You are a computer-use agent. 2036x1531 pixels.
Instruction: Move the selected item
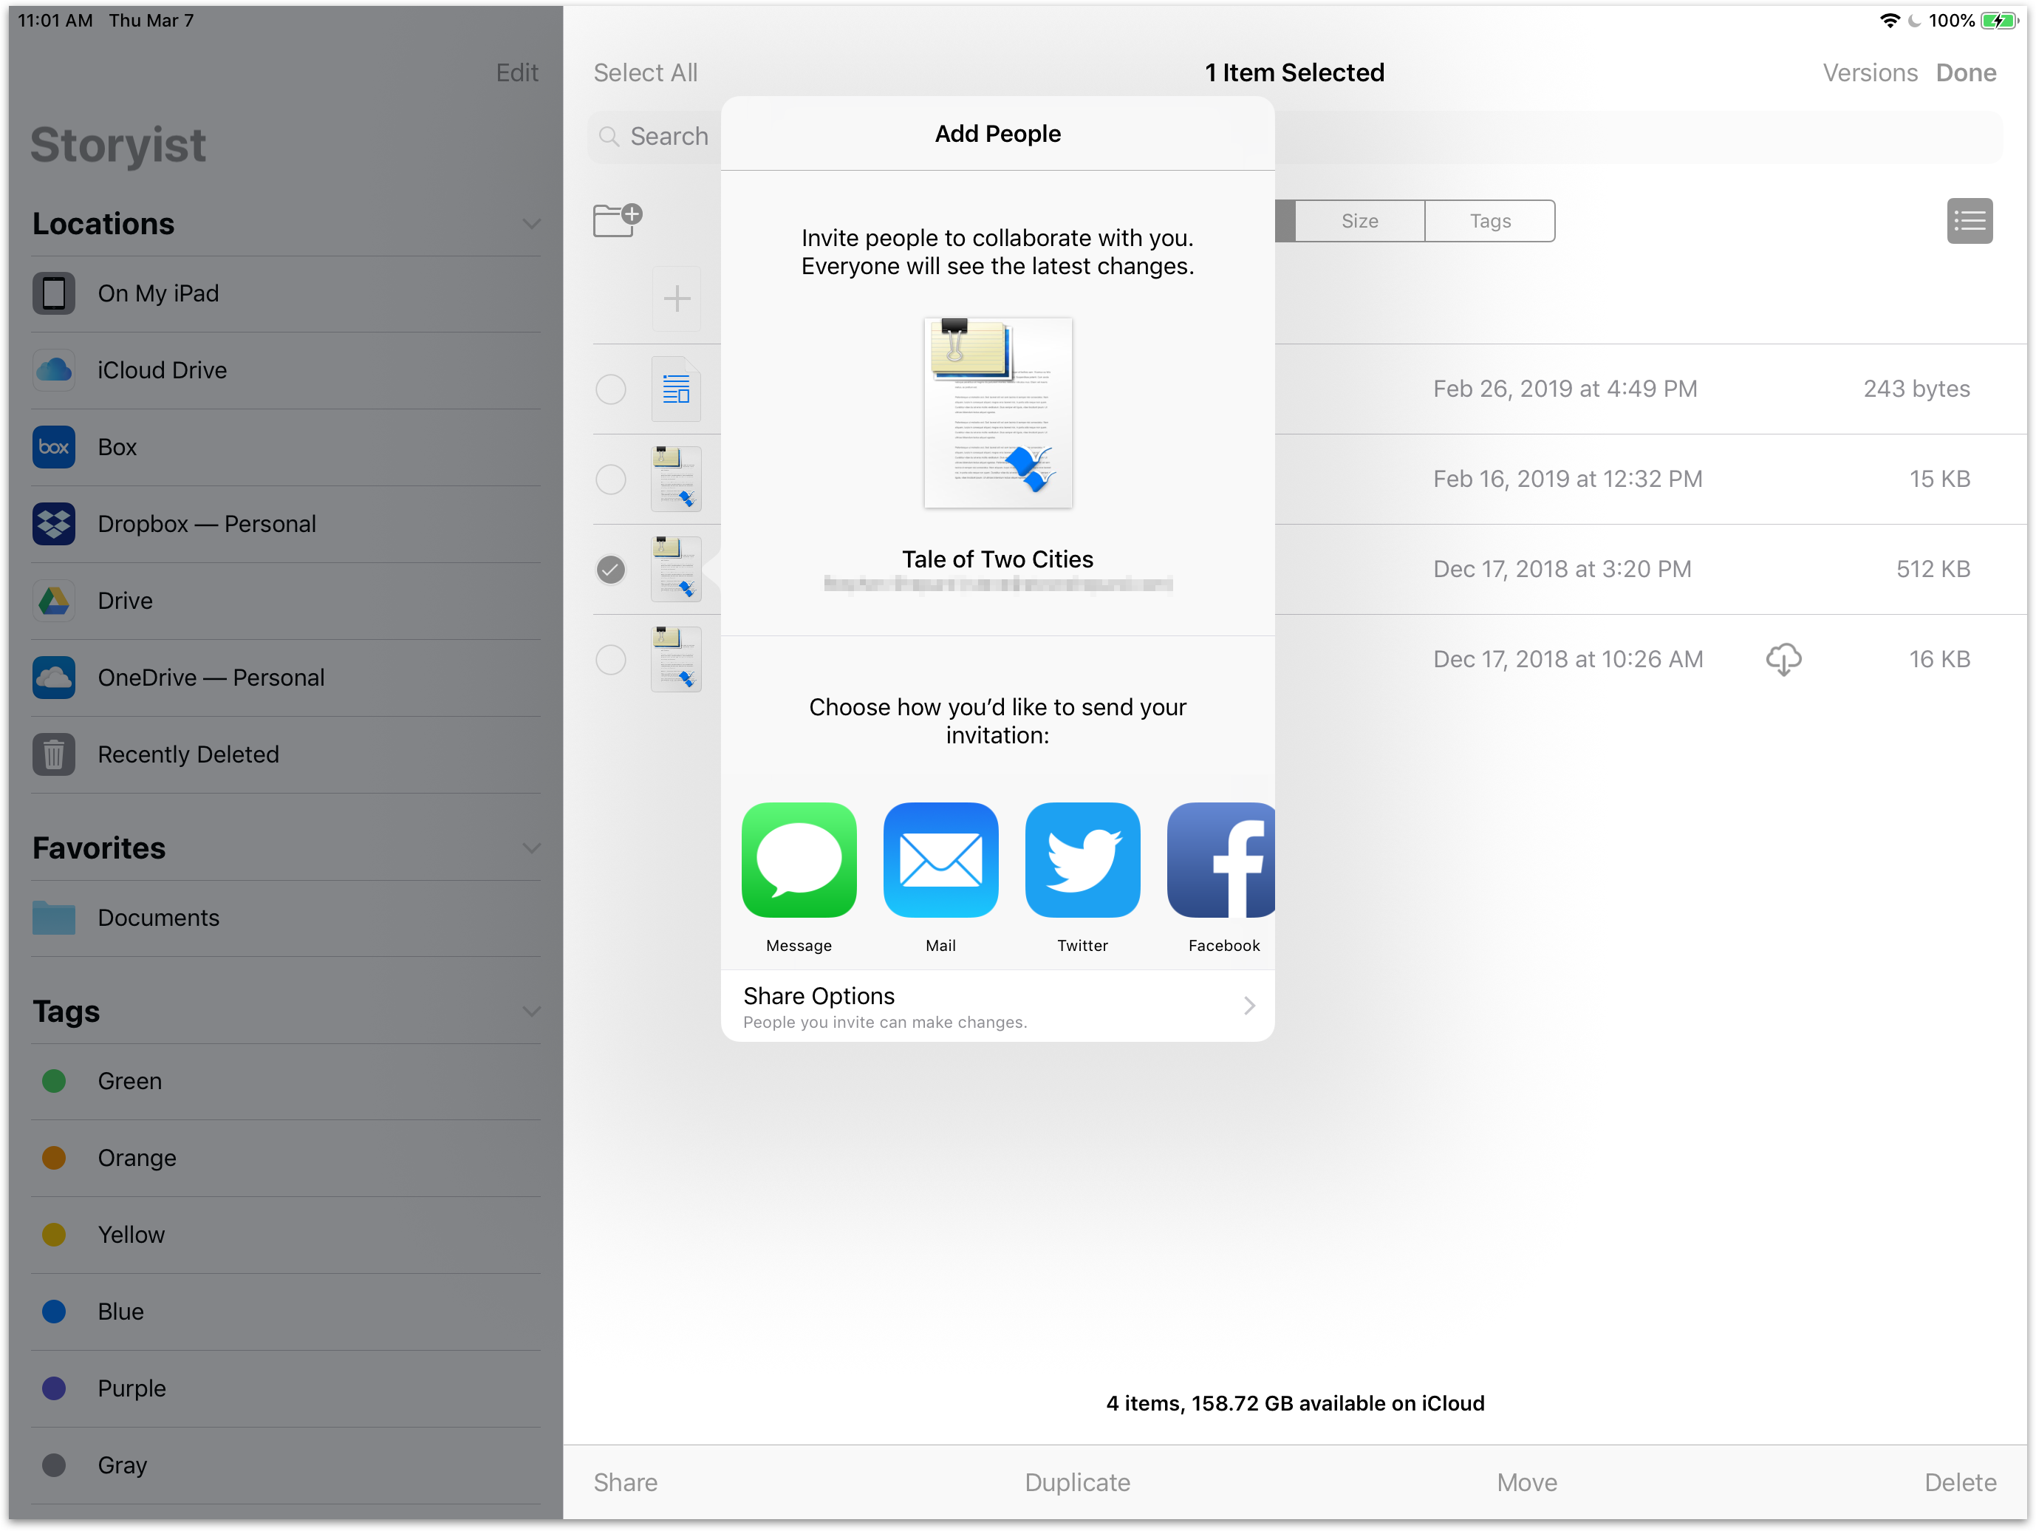(1527, 1482)
